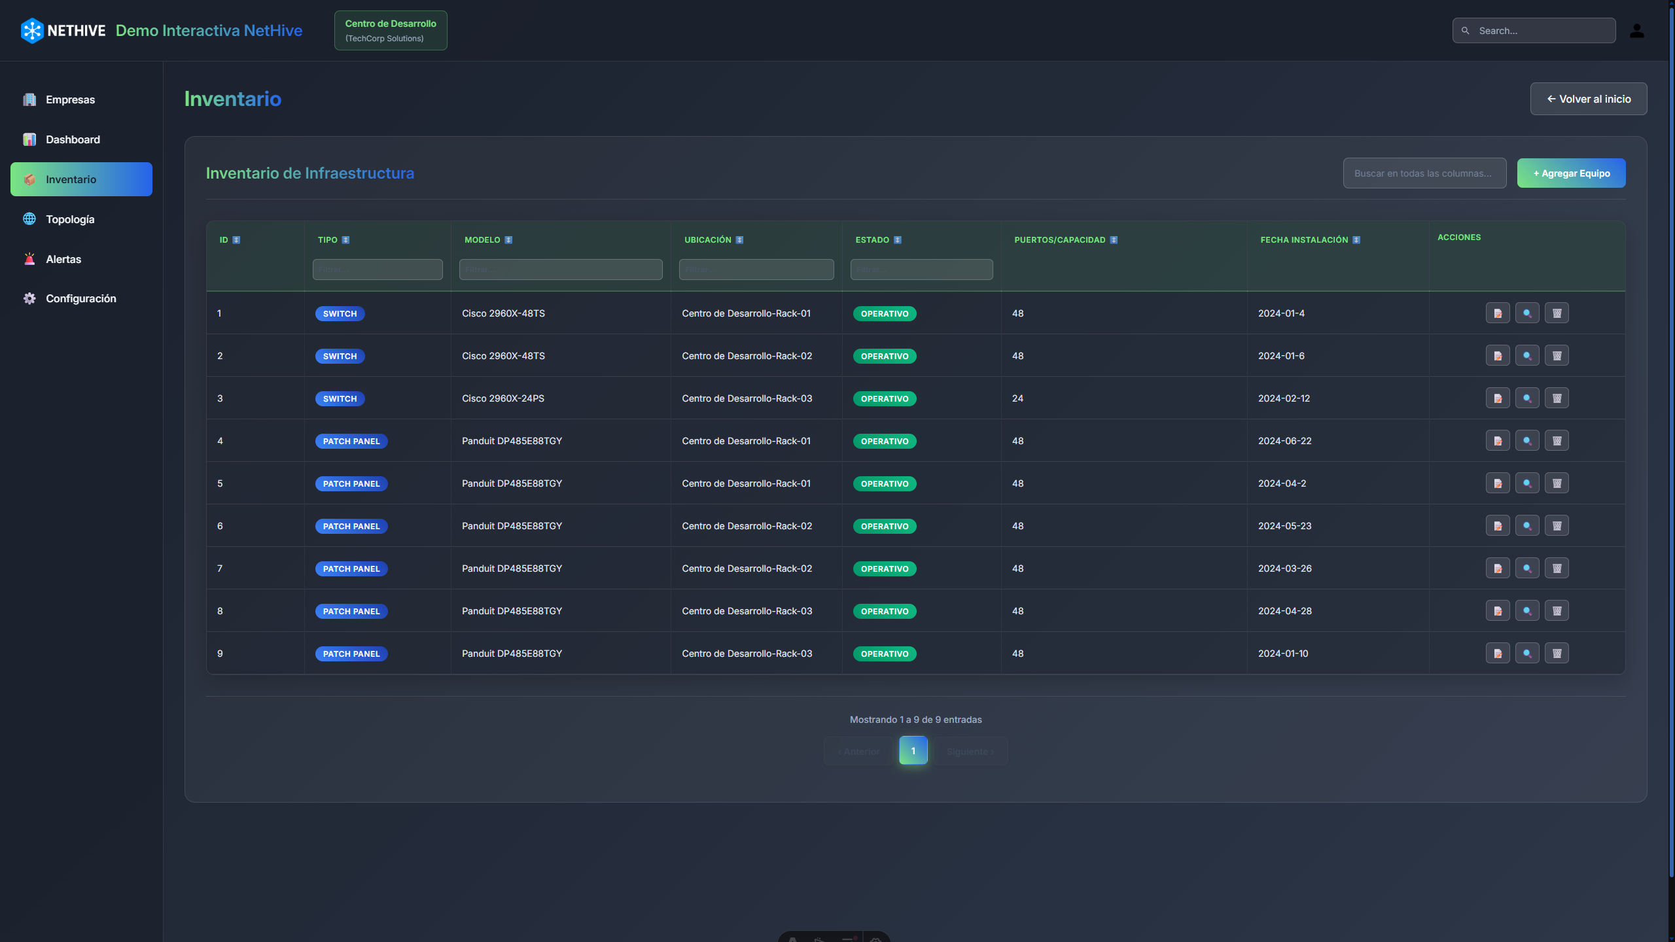Focus the Modelo column filter field
Viewport: 1675px width, 942px height.
coord(560,270)
